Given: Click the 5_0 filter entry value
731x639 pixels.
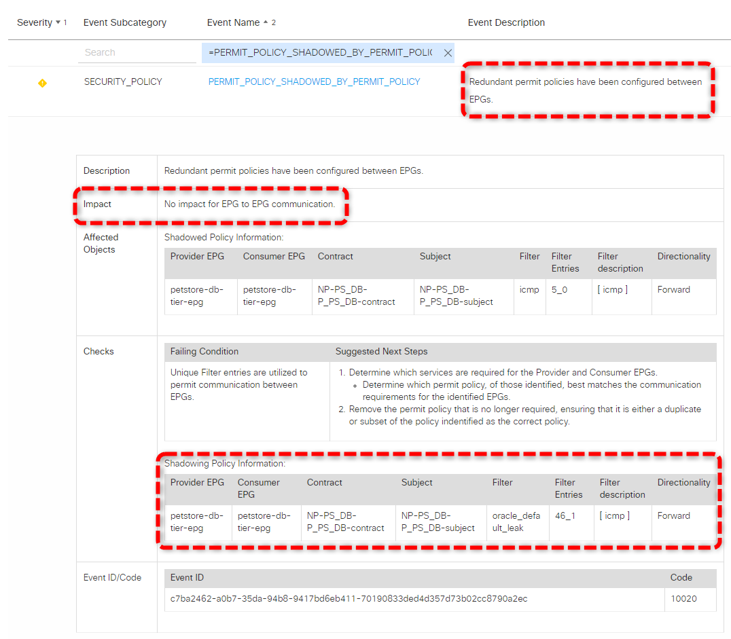Looking at the screenshot, I should point(560,289).
